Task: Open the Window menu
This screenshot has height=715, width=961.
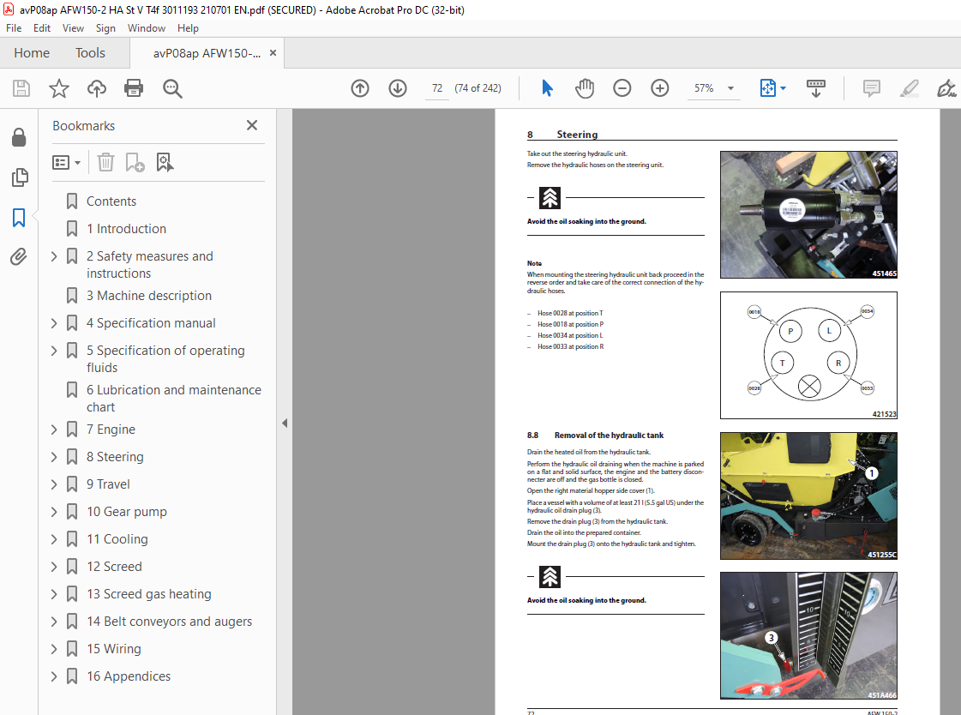Action: [x=146, y=28]
